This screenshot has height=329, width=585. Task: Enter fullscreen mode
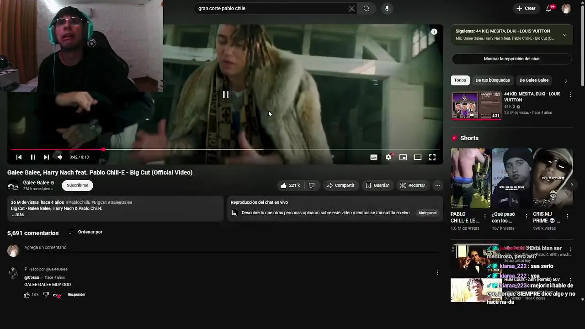point(432,157)
